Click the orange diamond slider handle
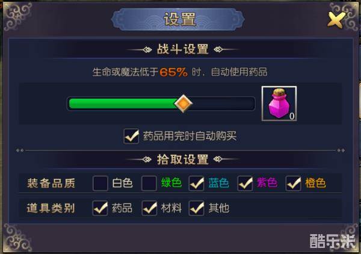Screen dimensions: 361x254 [184, 104]
